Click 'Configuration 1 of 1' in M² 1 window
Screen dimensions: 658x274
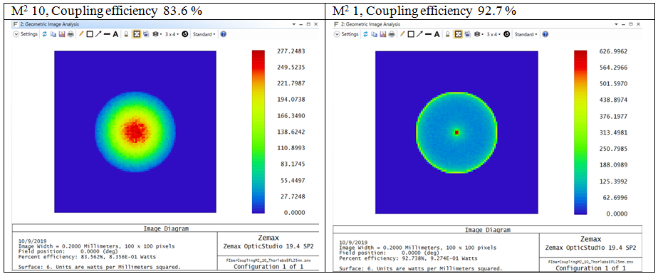pyautogui.click(x=592, y=268)
